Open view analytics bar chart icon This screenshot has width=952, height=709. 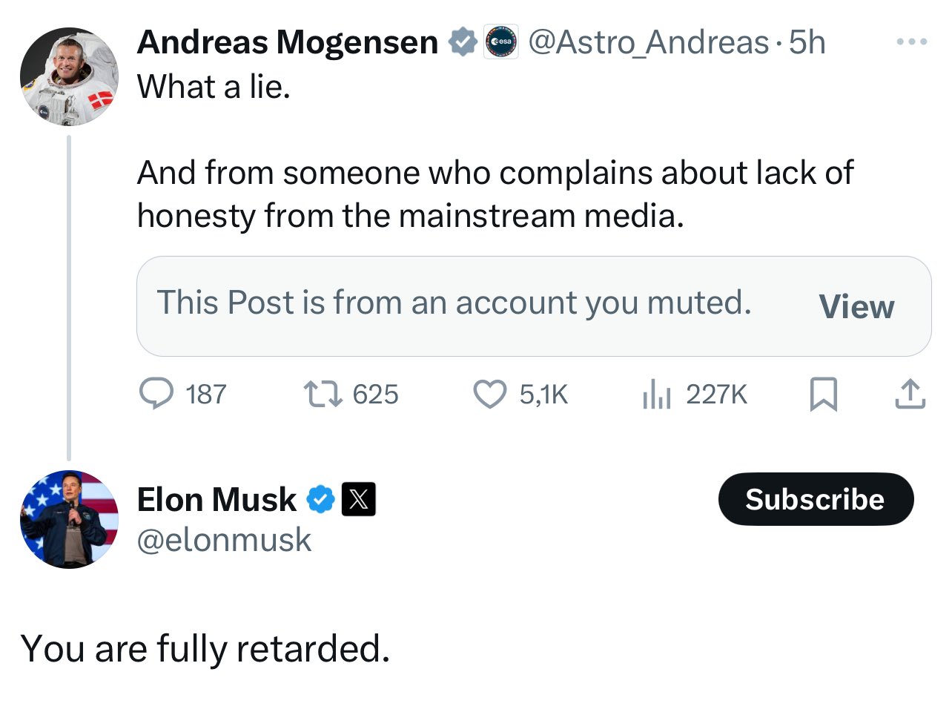tap(656, 394)
